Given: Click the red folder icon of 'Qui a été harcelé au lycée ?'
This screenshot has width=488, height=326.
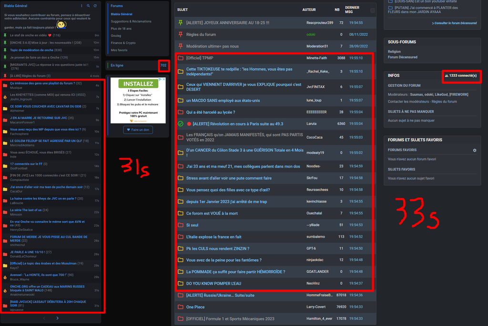Looking at the screenshot, I should point(181,112).
